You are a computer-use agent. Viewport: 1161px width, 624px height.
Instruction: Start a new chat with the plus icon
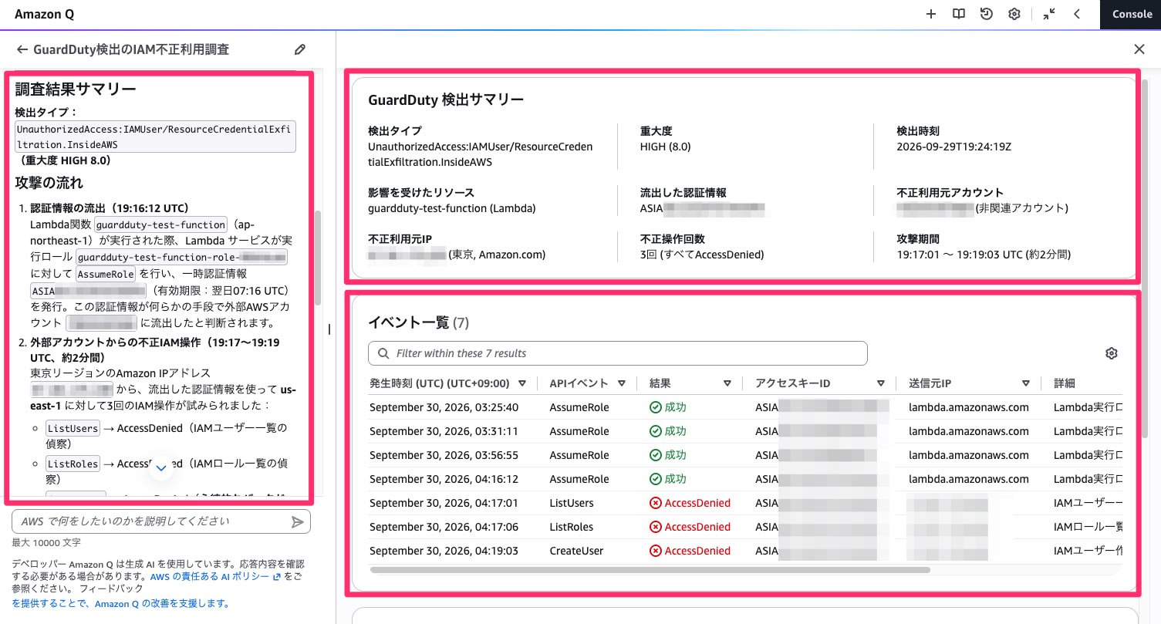pos(931,14)
